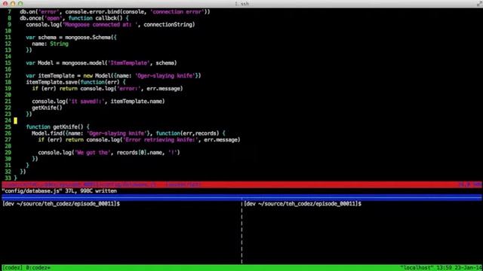Click line number 28 in the gutter
This screenshot has height=271, width=483.
click(8, 146)
